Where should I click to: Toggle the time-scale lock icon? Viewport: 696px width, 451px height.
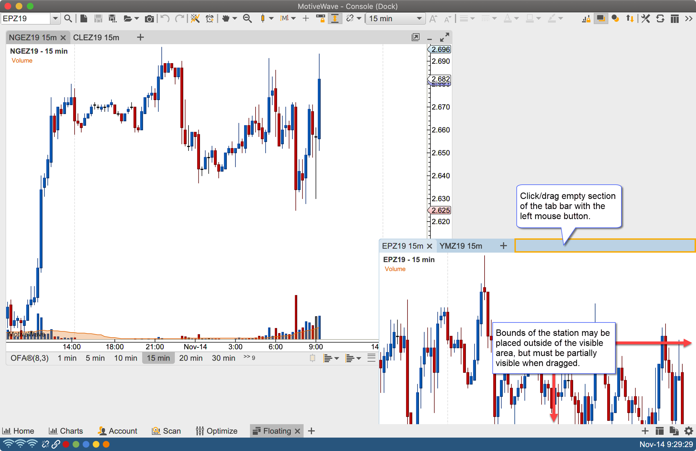coord(321,19)
